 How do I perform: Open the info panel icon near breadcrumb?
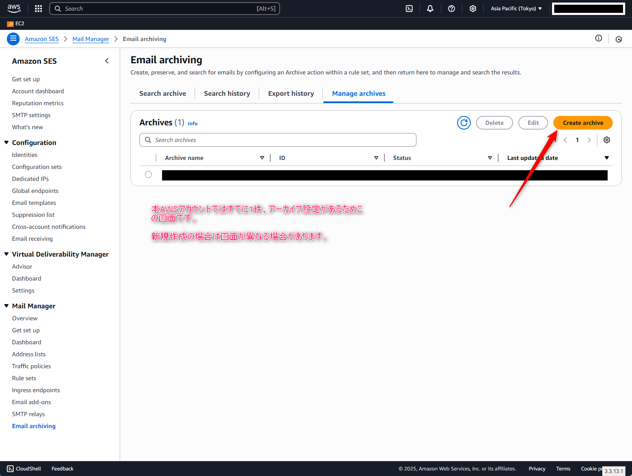click(599, 38)
